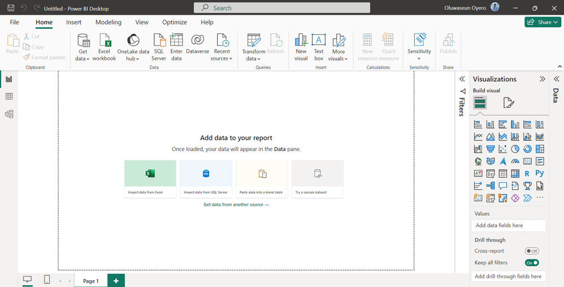The height and width of the screenshot is (287, 564).
Task: Open Table view in left sidebar
Action: click(x=9, y=96)
